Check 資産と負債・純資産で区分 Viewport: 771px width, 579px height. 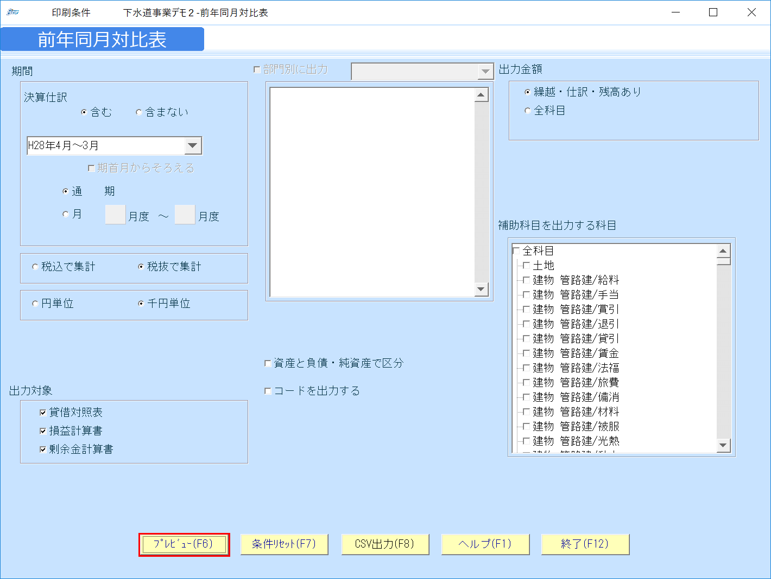tap(267, 363)
